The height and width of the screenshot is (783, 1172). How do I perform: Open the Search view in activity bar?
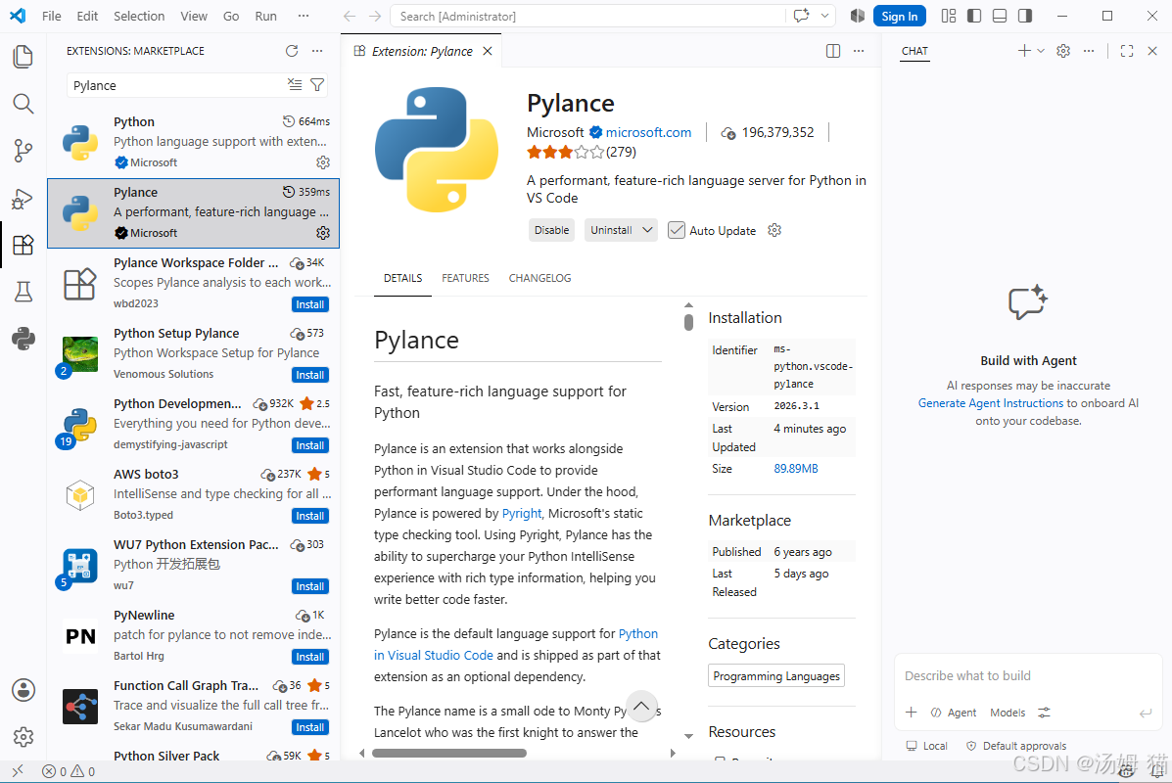(23, 104)
